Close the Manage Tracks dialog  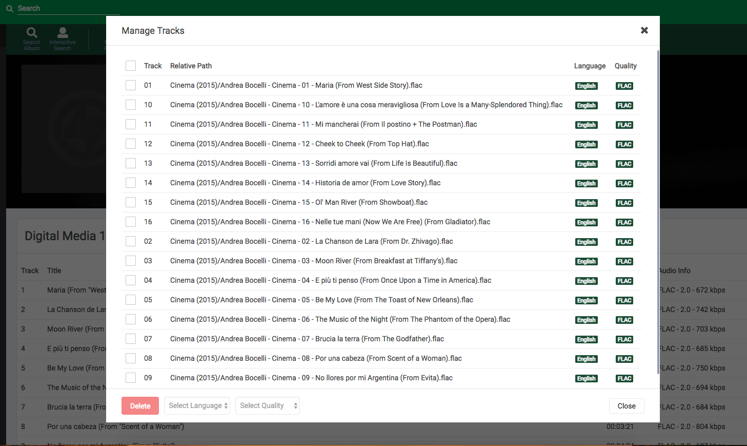click(644, 30)
